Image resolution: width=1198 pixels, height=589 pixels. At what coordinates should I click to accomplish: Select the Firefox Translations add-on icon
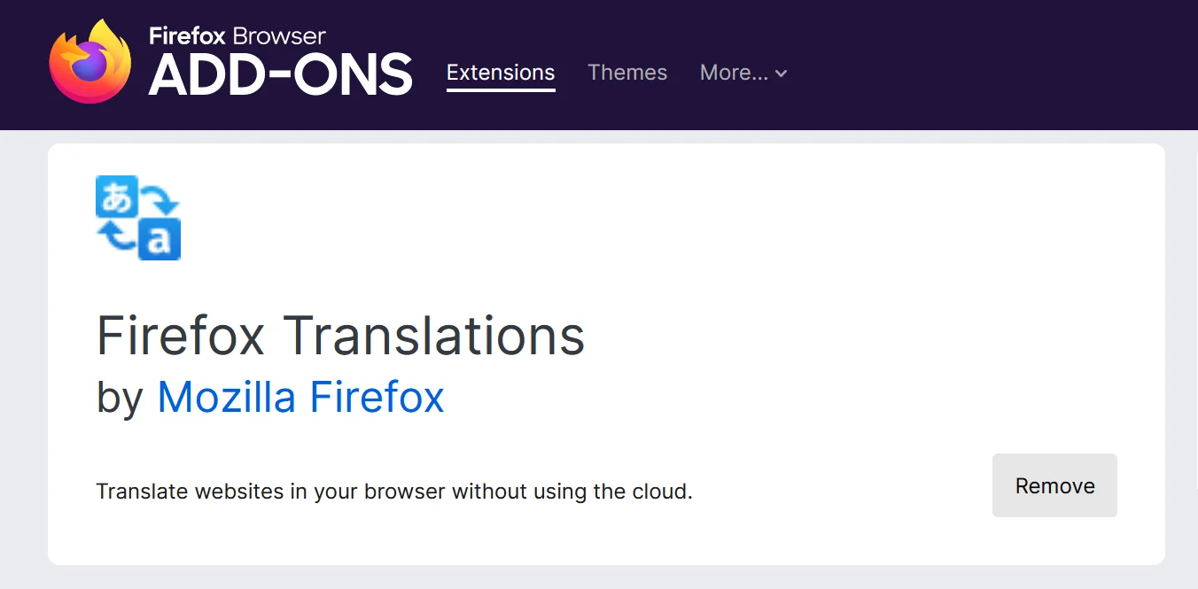pos(138,218)
